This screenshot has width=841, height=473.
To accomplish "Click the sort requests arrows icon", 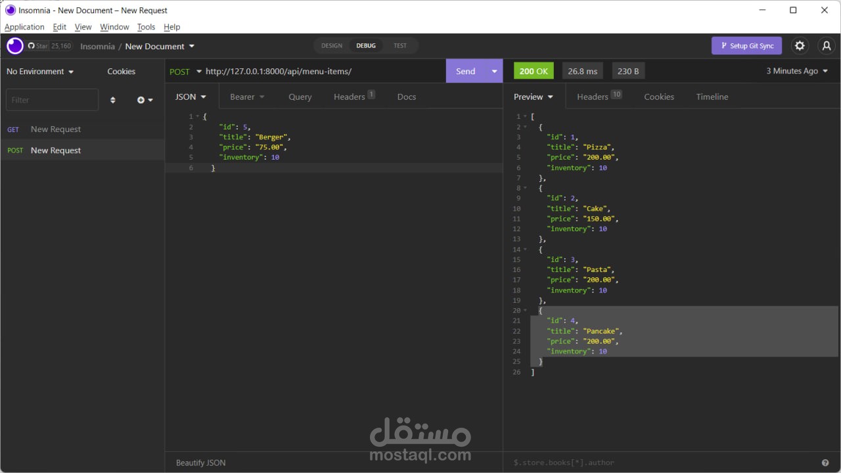I will (x=112, y=100).
